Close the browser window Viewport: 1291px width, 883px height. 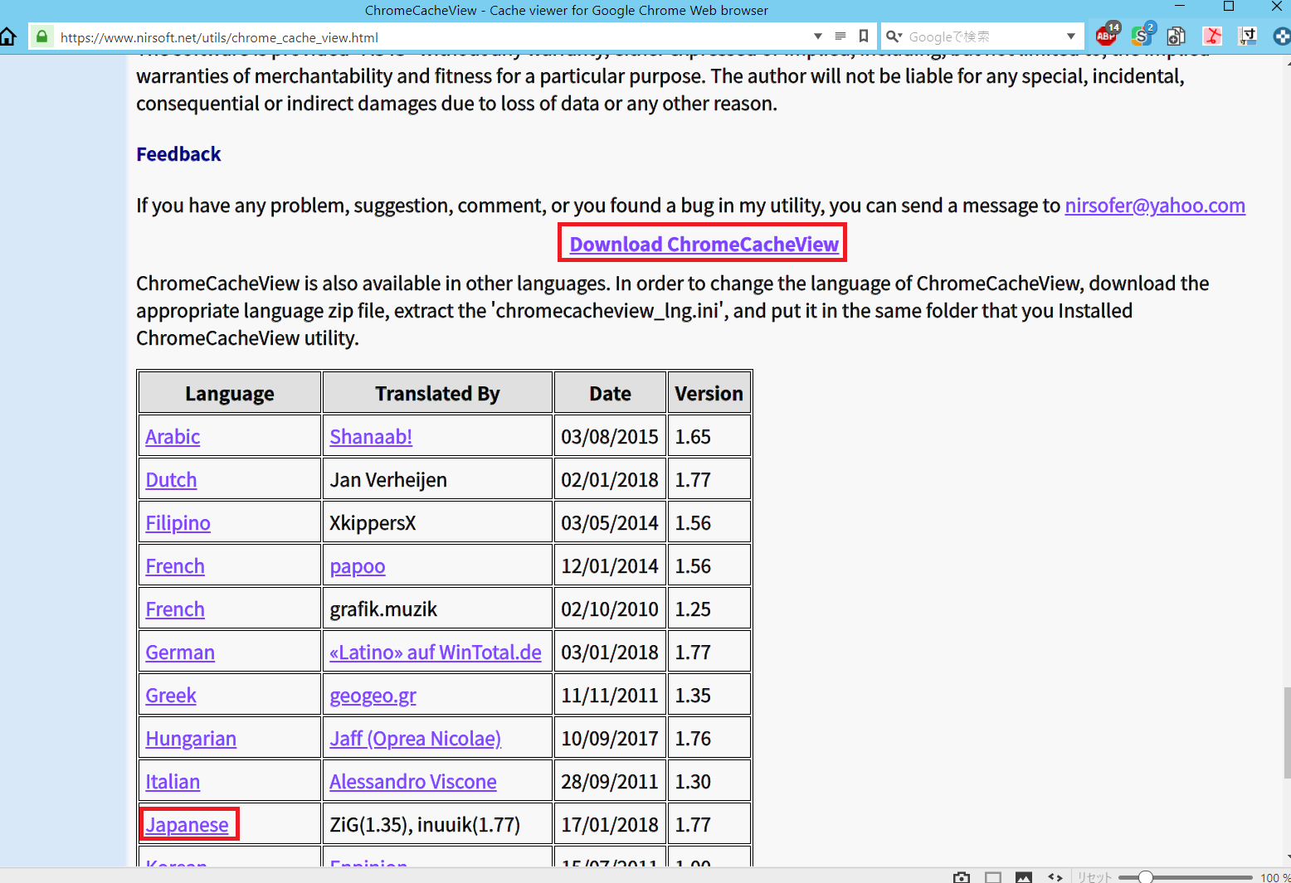(x=1276, y=7)
